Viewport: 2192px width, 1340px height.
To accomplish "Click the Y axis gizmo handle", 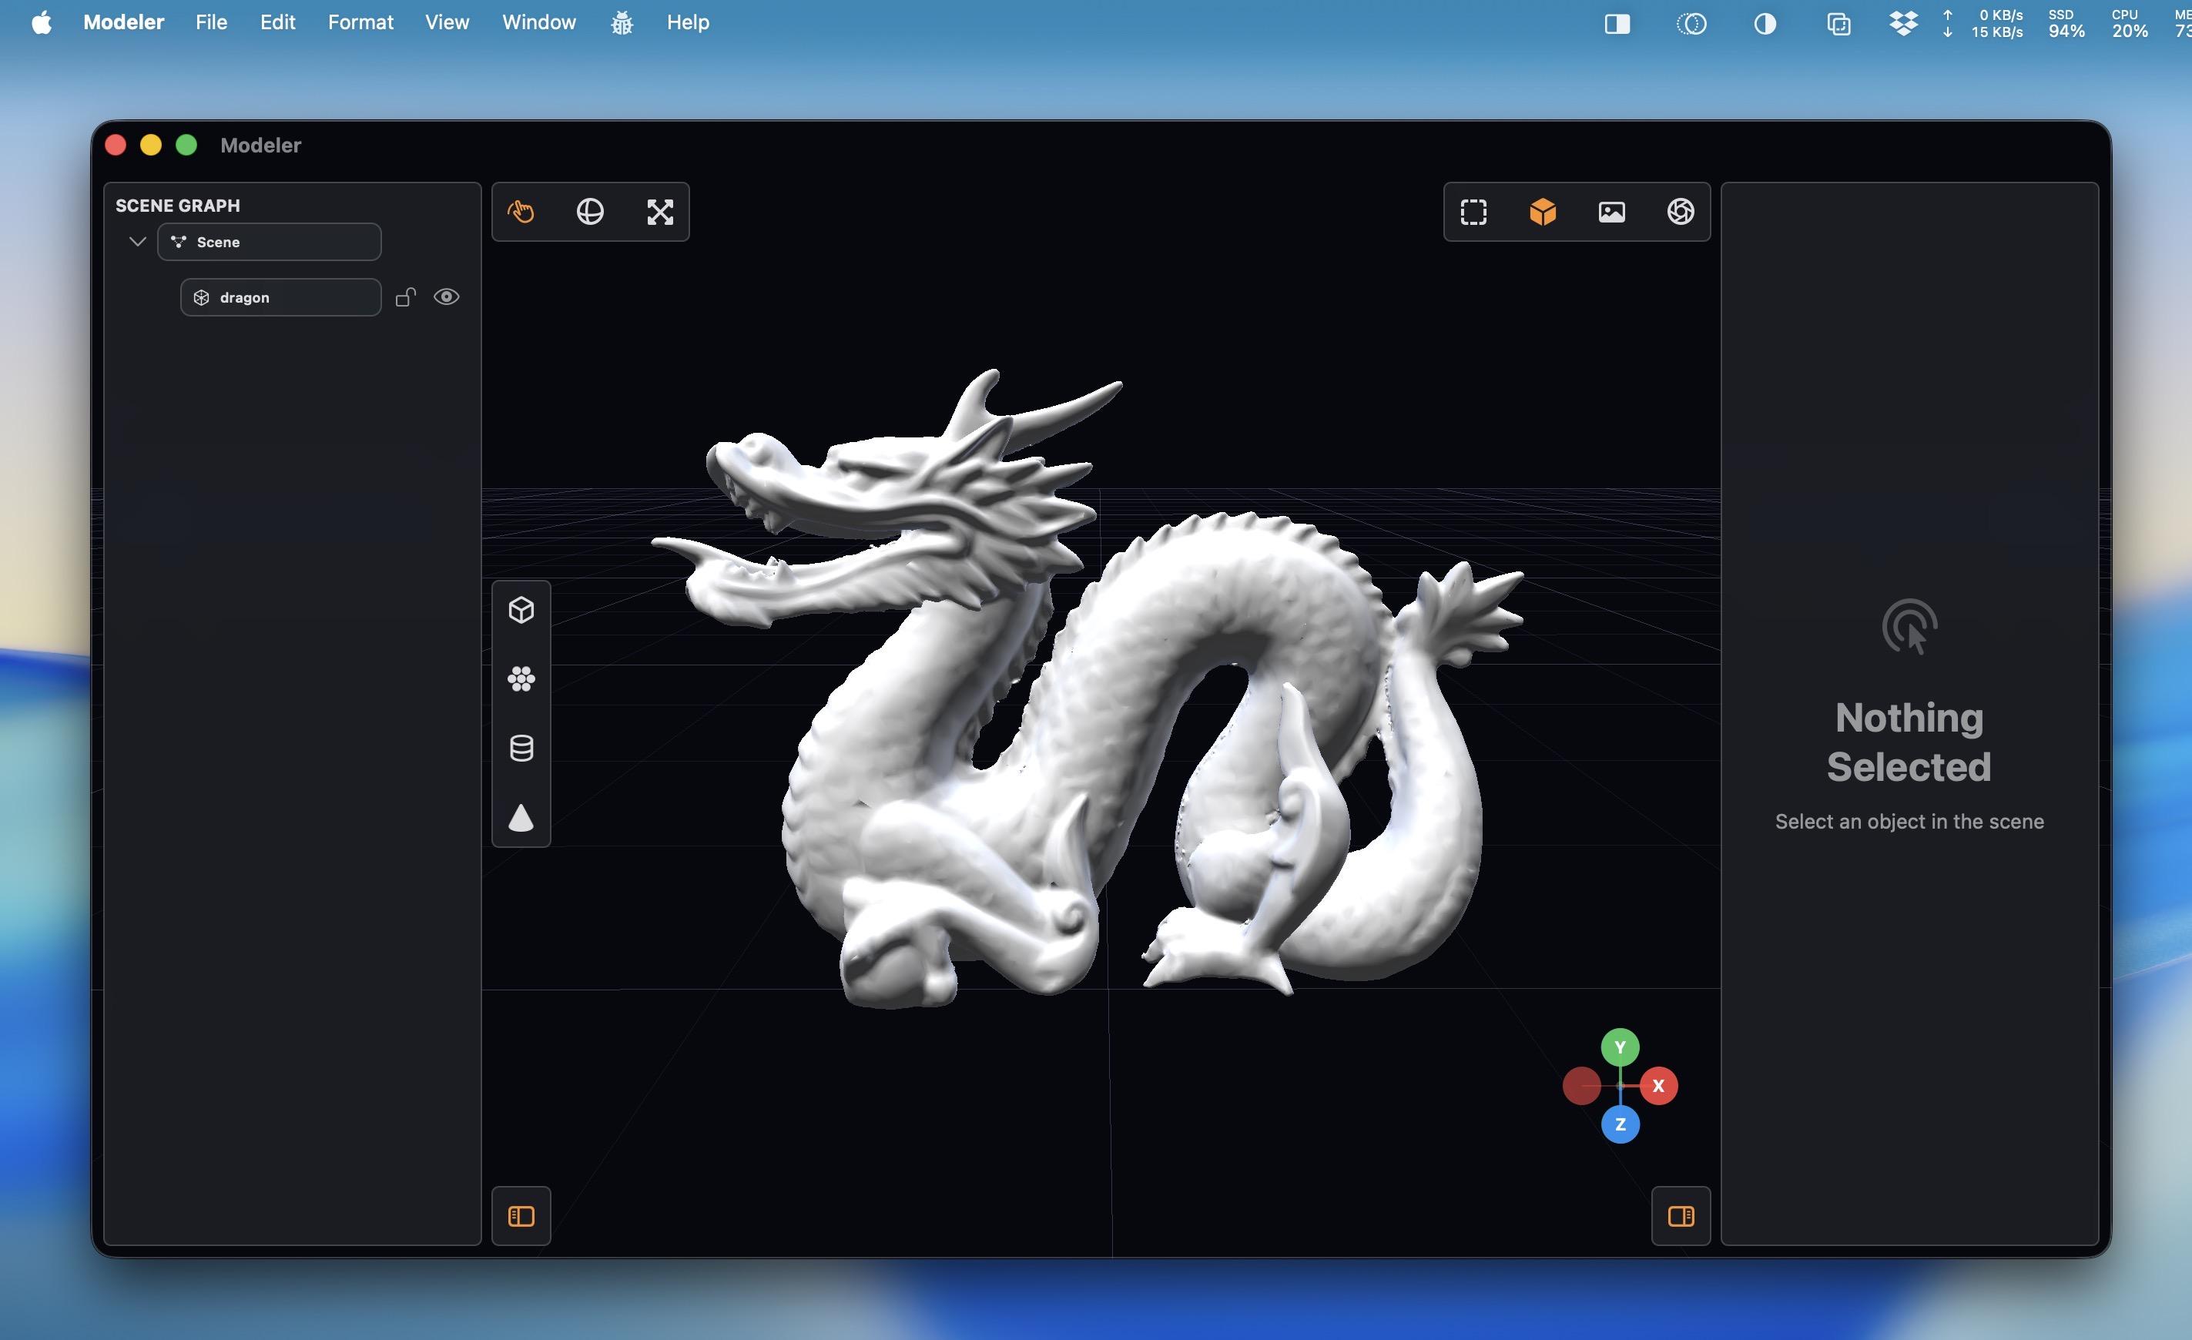I will pos(1620,1047).
